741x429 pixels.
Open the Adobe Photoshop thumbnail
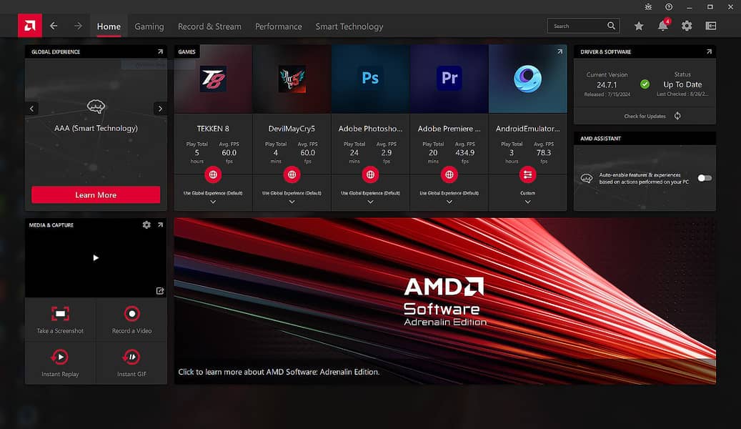pos(370,79)
